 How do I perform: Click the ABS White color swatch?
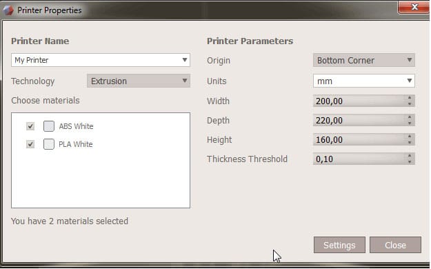pos(49,126)
